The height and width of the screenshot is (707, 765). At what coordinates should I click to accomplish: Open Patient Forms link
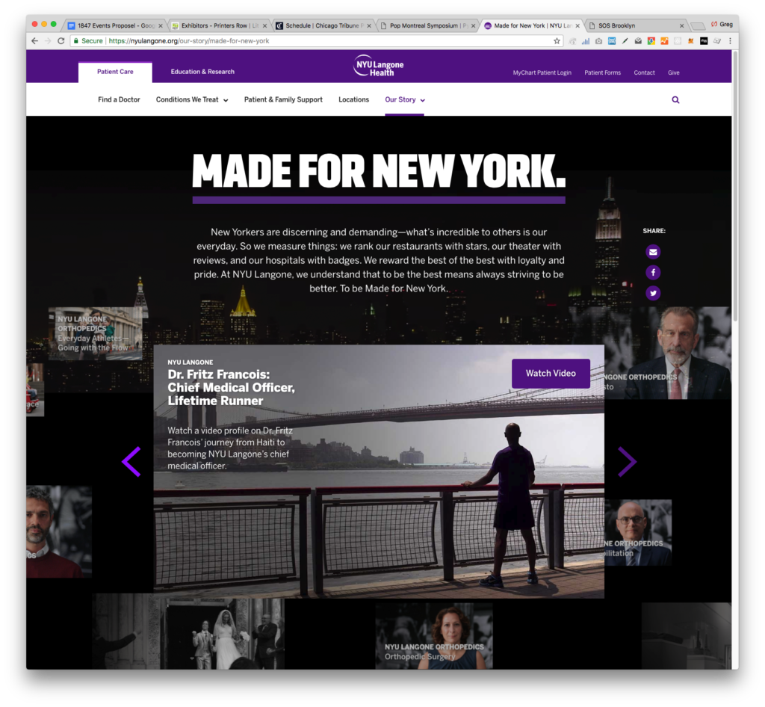tap(603, 72)
